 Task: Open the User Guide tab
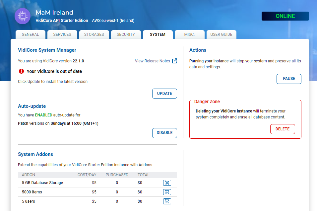click(x=221, y=35)
